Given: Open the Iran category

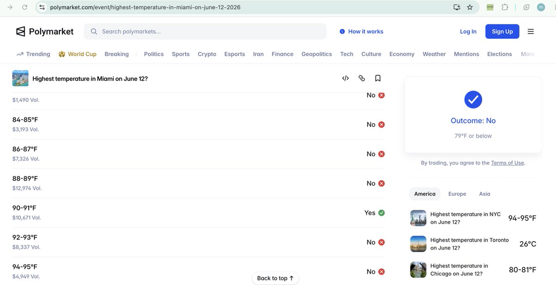Looking at the screenshot, I should 259,54.
